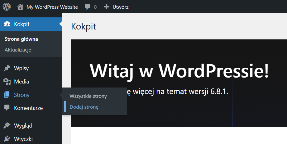This screenshot has width=287, height=144.
Task: Click the Media library icon
Action: click(7, 82)
